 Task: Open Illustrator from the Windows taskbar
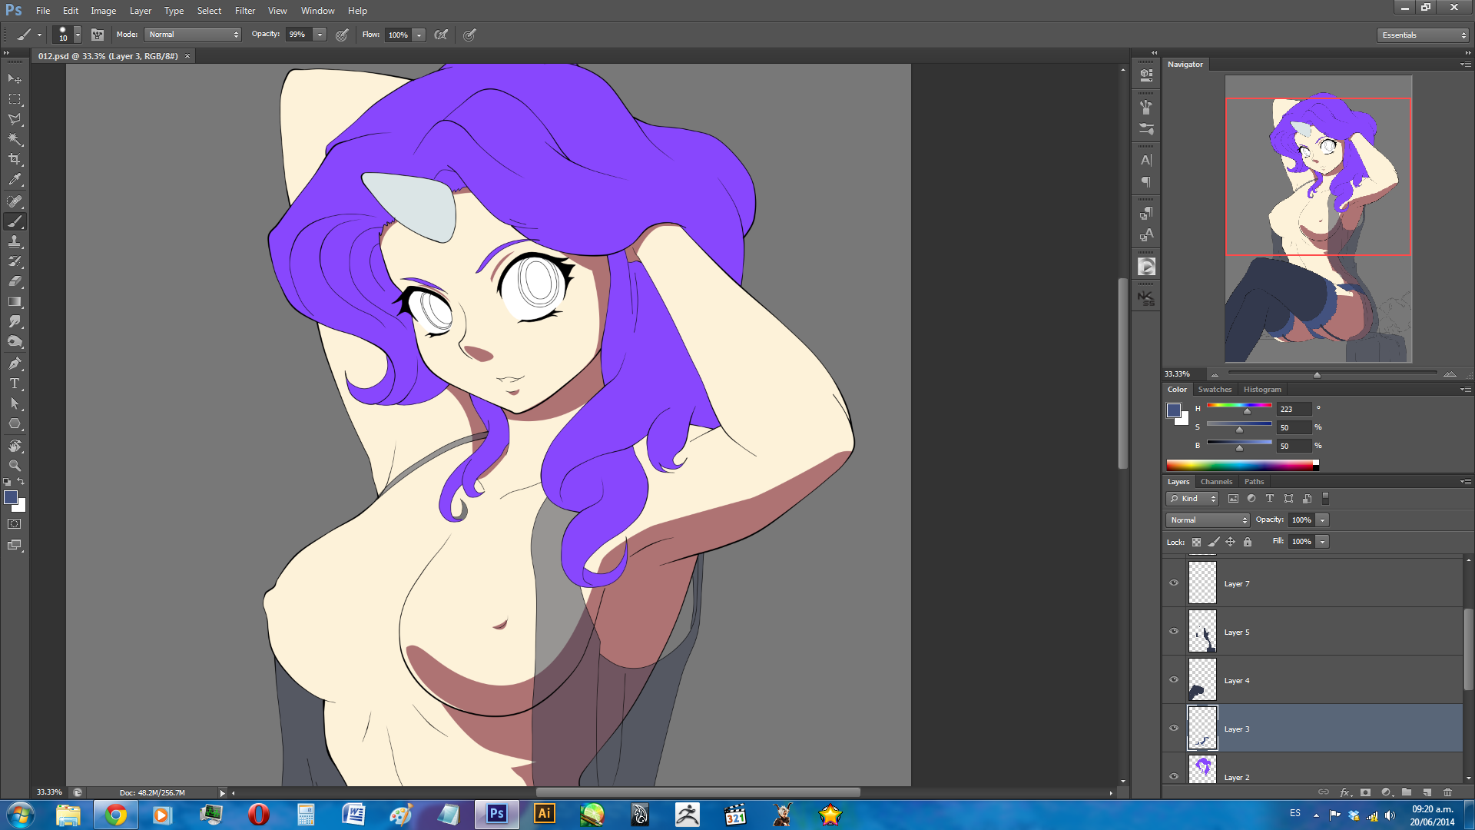[x=544, y=814]
